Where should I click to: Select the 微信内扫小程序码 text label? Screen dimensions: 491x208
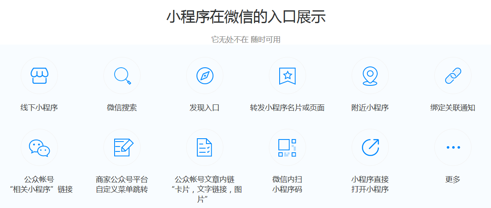point(287,184)
